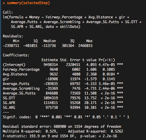Click the Average.Putts estimate -289835
Viewport: 146px width, 140px height.
click(51, 84)
